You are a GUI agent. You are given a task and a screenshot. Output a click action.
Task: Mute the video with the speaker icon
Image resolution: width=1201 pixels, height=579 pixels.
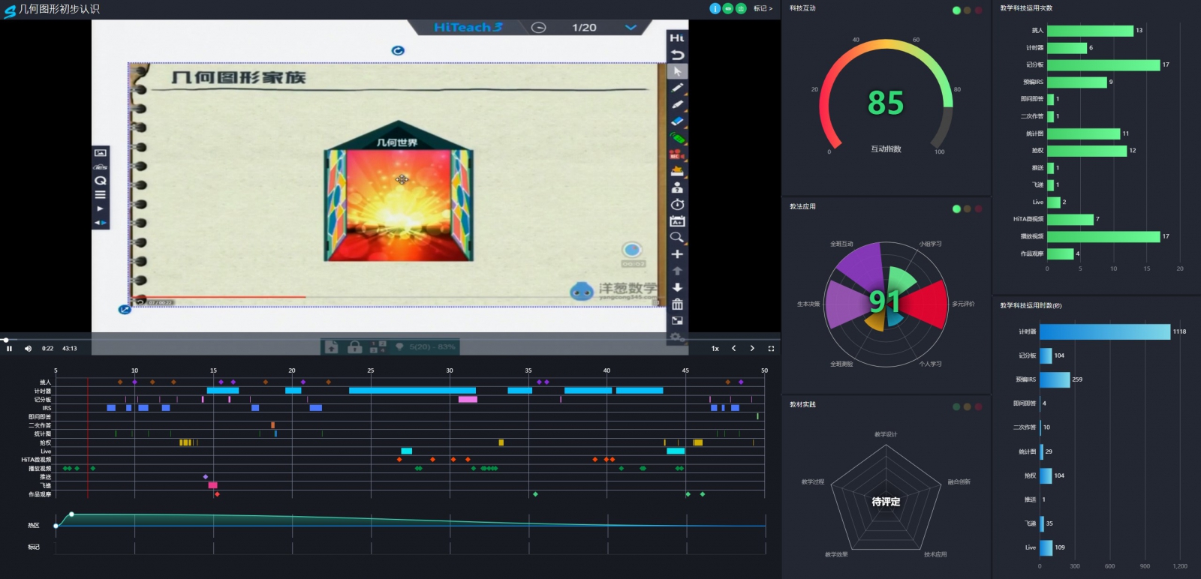[28, 349]
